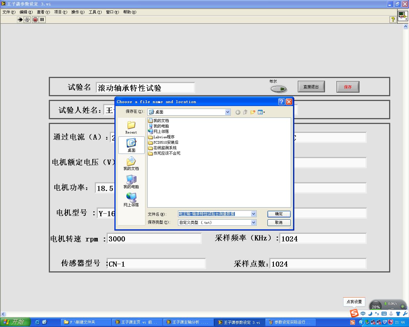409x327 pixels.
Task: Click the Back arrow in save dialog
Action: click(x=238, y=112)
